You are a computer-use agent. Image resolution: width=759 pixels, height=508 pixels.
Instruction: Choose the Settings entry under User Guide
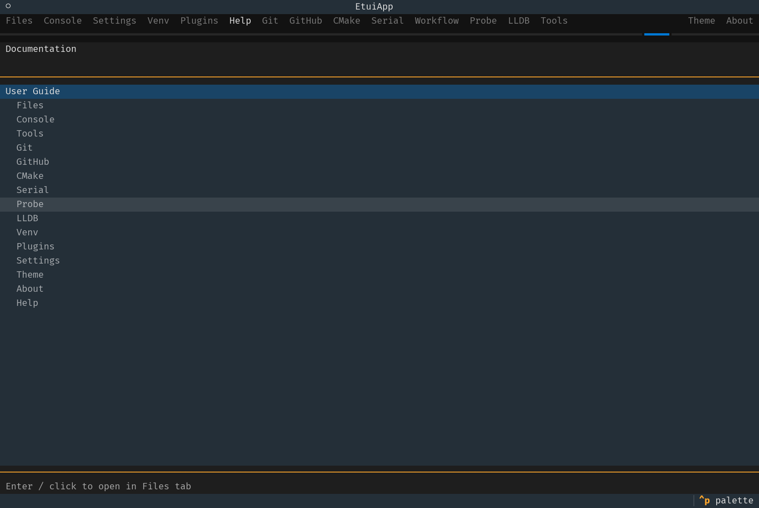379,261
